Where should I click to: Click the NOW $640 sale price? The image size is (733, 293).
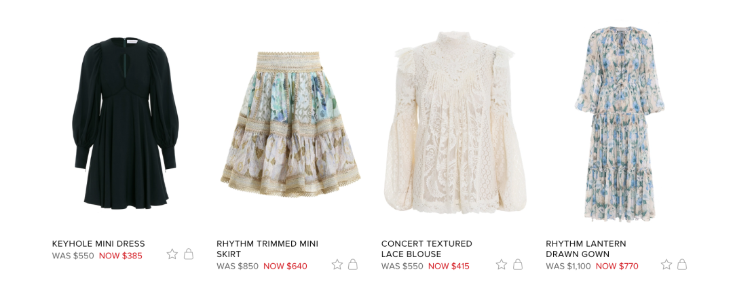[x=285, y=267]
